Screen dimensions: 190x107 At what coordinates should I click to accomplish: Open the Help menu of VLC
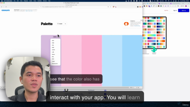(x=49, y=1)
